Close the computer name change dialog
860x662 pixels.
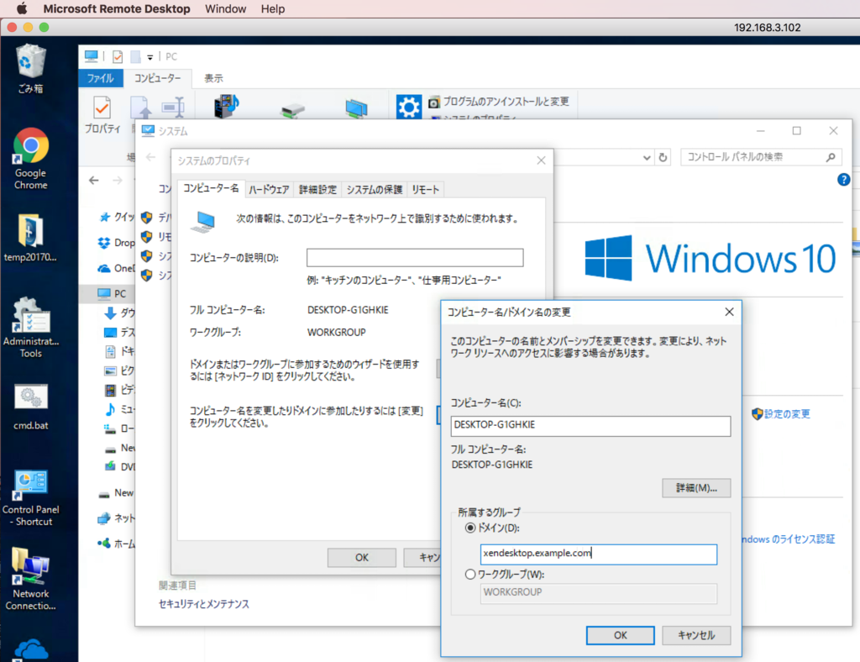729,312
